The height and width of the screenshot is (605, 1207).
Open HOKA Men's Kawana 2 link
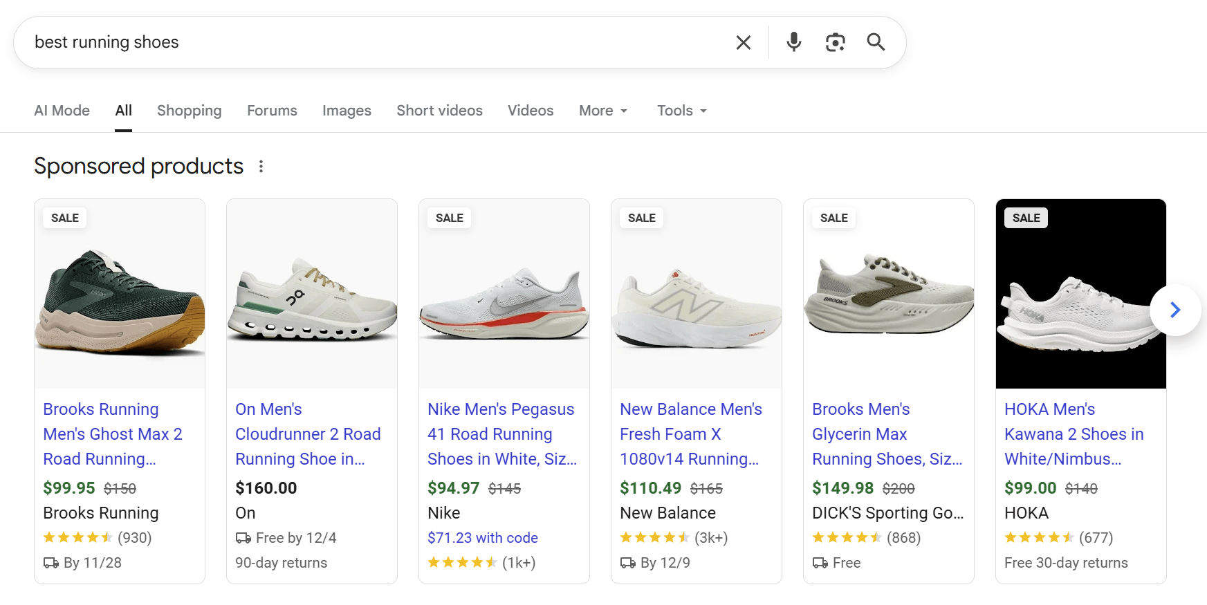click(x=1074, y=434)
